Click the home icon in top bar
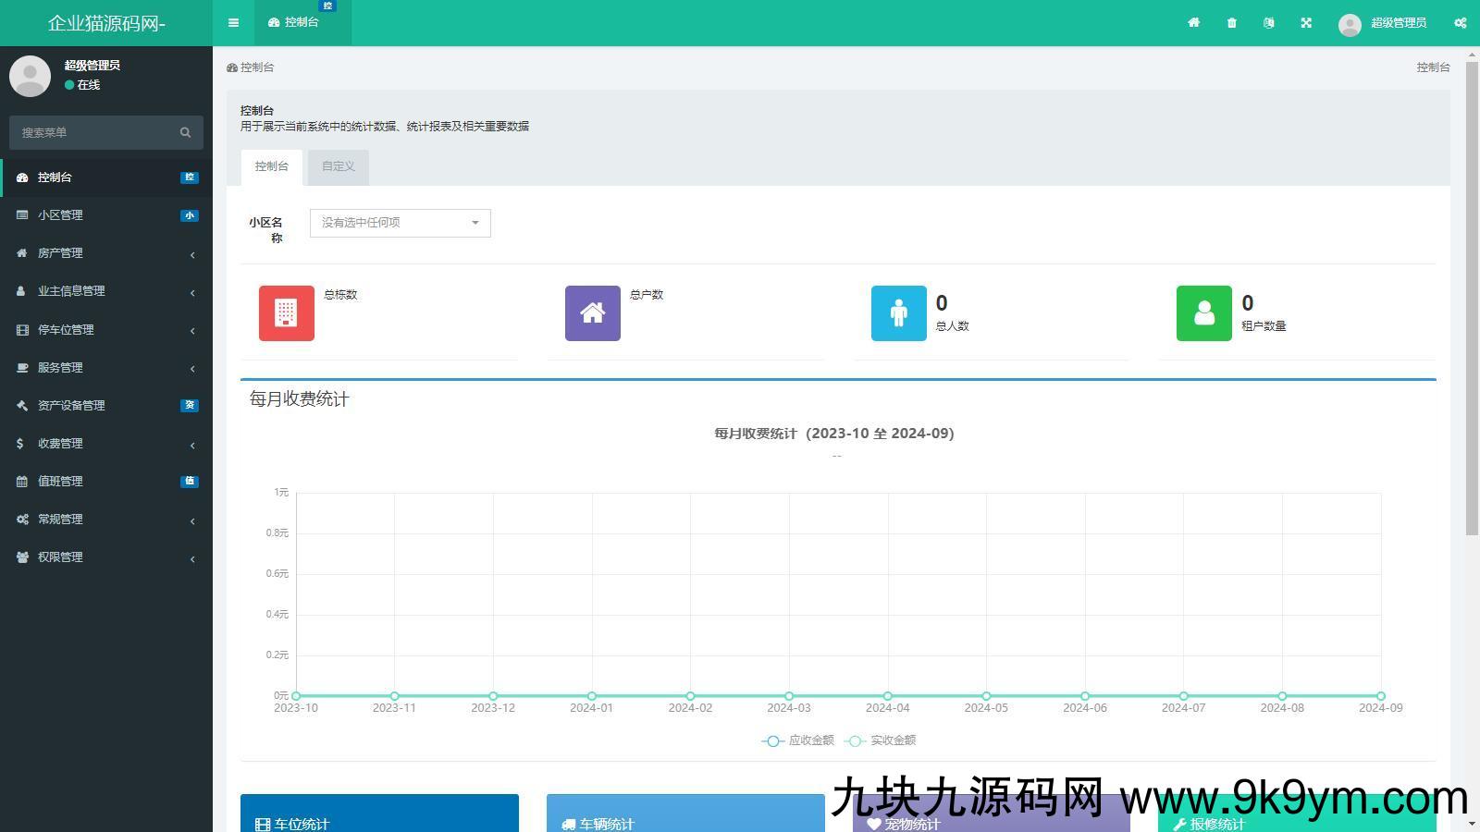Image resolution: width=1480 pixels, height=832 pixels. [x=1194, y=23]
